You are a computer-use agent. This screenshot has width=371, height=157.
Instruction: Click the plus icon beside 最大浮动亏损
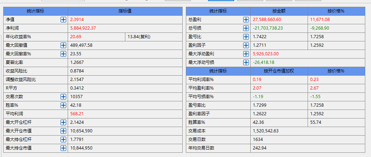coord(246,62)
